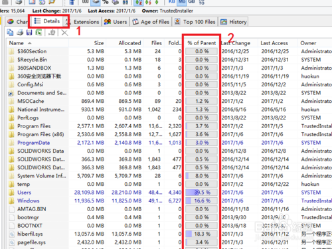Click the 39.5 % progress bar
The height and width of the screenshot is (249, 332).
pyautogui.click(x=201, y=193)
